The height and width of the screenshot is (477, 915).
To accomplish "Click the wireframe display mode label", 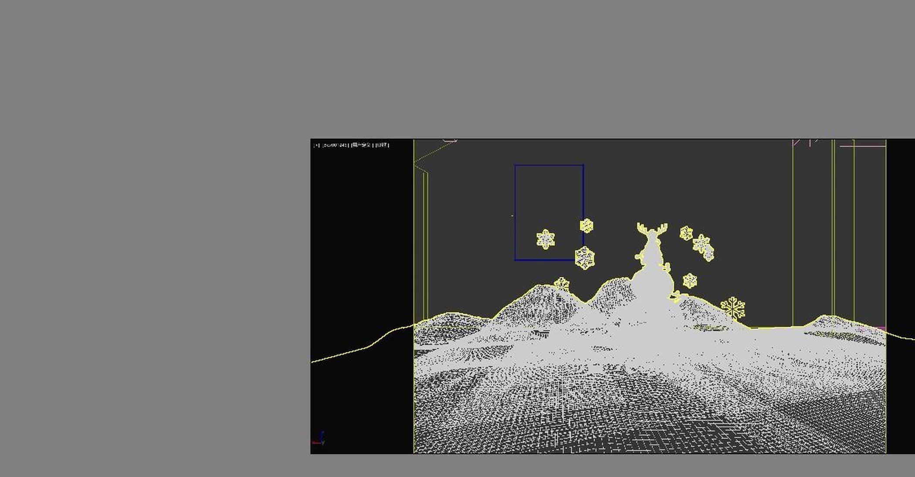I will click(x=382, y=145).
